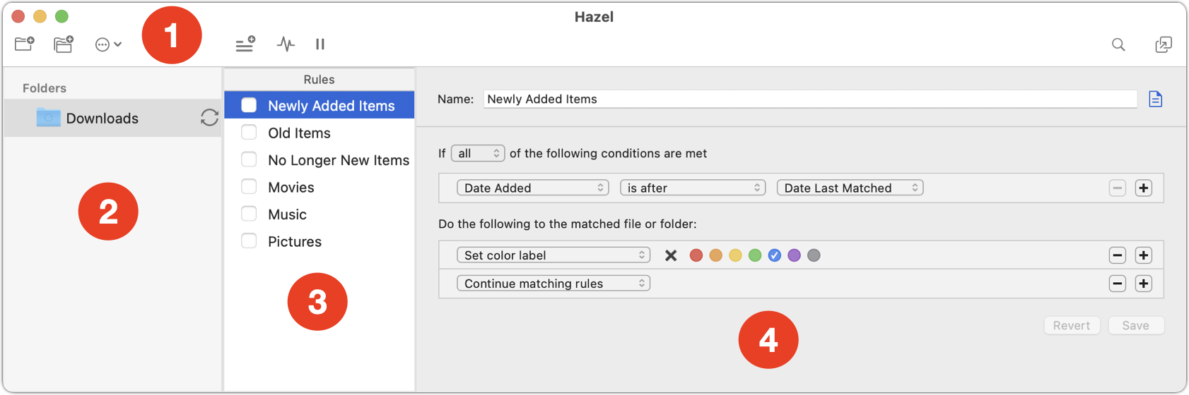Screen dimensions: 1189x395
Task: Enable the Old Items rule checkbox
Action: click(249, 133)
